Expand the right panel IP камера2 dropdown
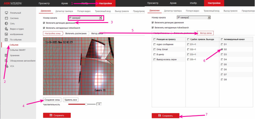Screen dimensions: 255x119 click(194, 18)
